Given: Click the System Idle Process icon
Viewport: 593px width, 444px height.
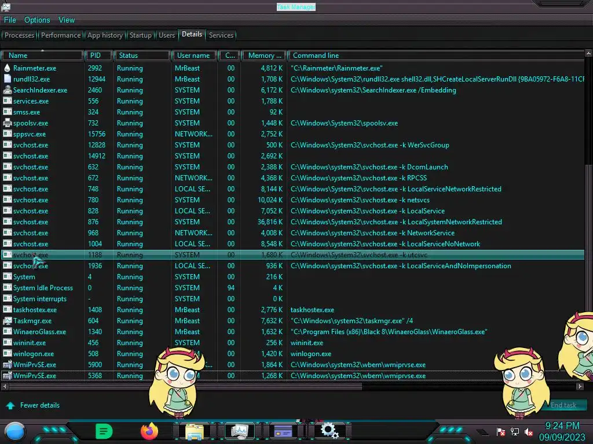Looking at the screenshot, I should [7, 288].
